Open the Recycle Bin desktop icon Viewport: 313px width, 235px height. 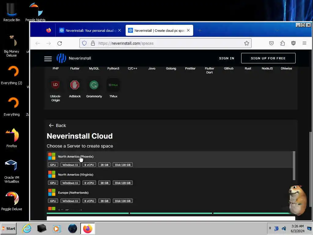tap(12, 12)
